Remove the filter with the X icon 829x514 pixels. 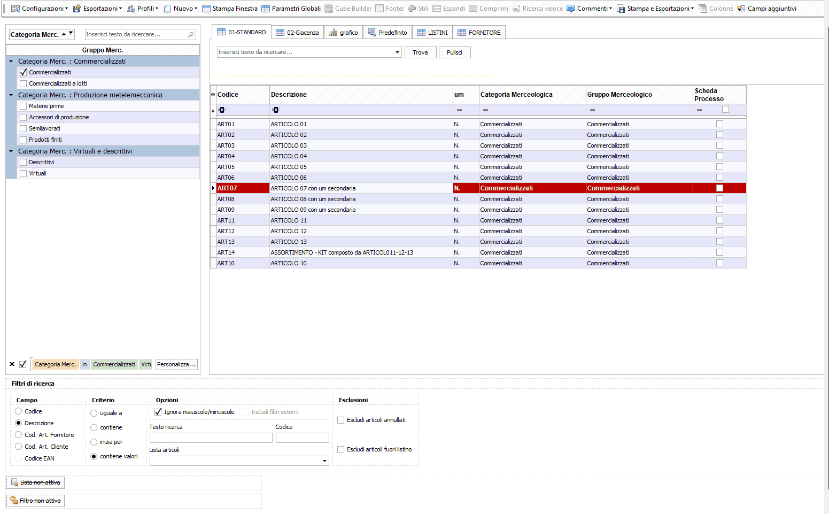(12, 364)
